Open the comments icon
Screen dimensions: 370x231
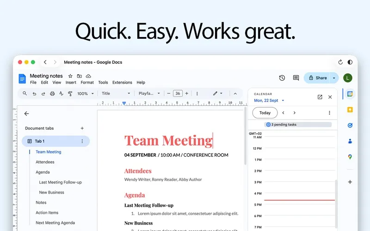coord(296,78)
